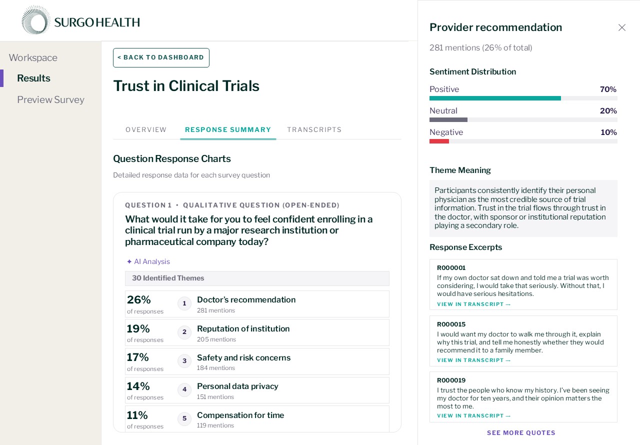Click the Positive sentiment progress bar
Screen dimensions: 640x445
(523, 98)
